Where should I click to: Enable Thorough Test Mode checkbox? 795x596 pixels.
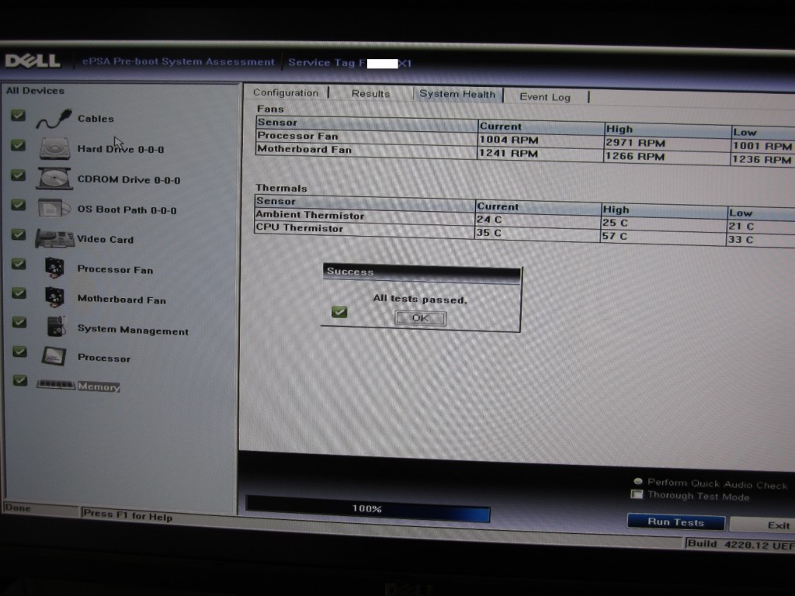[637, 494]
